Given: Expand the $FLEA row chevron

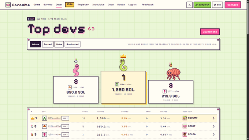Looking at the screenshot, I should pos(213,135).
